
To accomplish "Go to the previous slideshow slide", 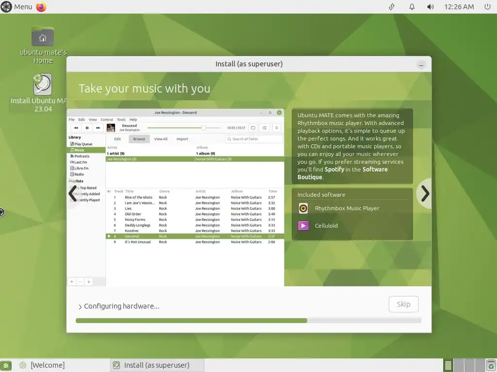I will click(x=73, y=194).
